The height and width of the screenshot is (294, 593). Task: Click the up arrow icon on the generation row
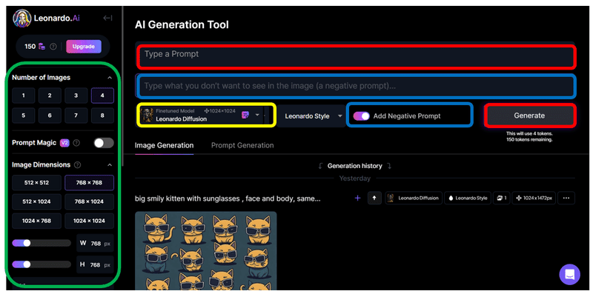(x=374, y=198)
